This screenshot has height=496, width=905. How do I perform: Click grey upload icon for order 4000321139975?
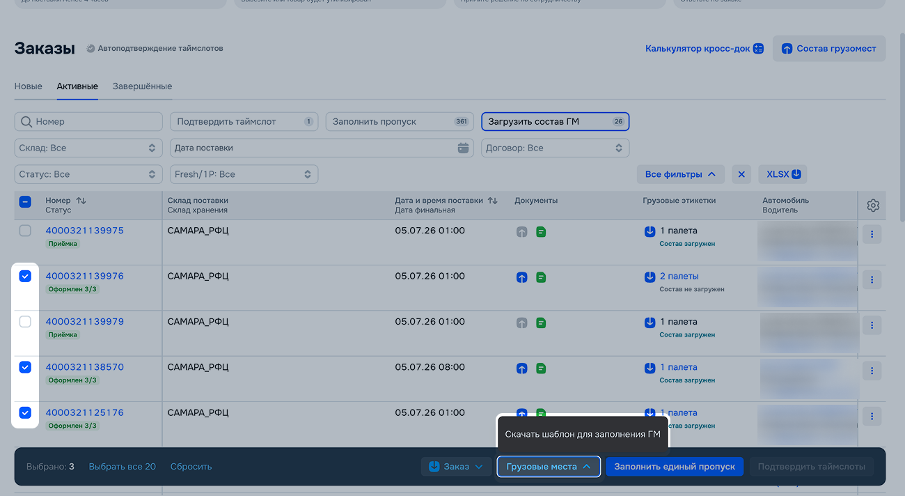pyautogui.click(x=522, y=231)
